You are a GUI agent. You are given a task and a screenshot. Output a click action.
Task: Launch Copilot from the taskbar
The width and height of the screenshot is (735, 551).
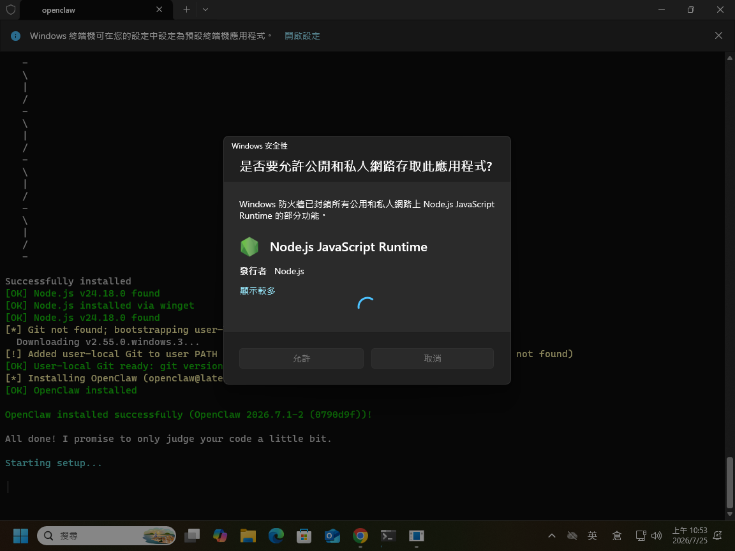pos(220,536)
